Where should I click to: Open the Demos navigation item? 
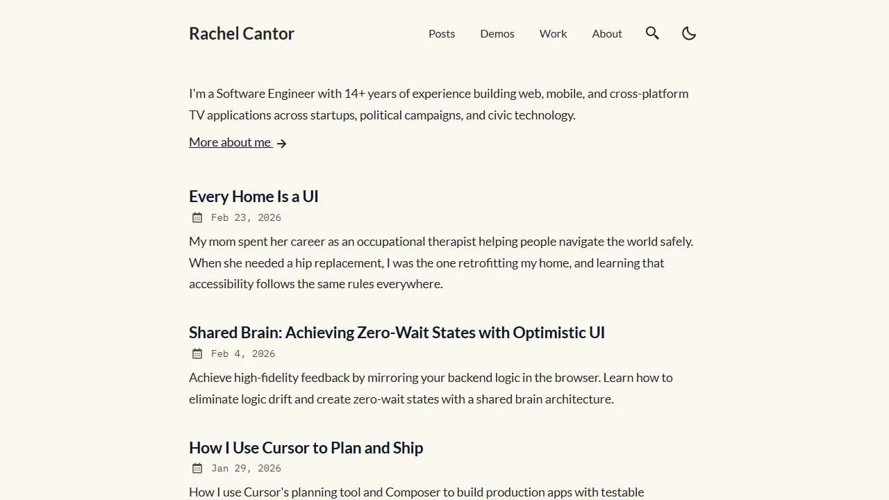click(497, 33)
